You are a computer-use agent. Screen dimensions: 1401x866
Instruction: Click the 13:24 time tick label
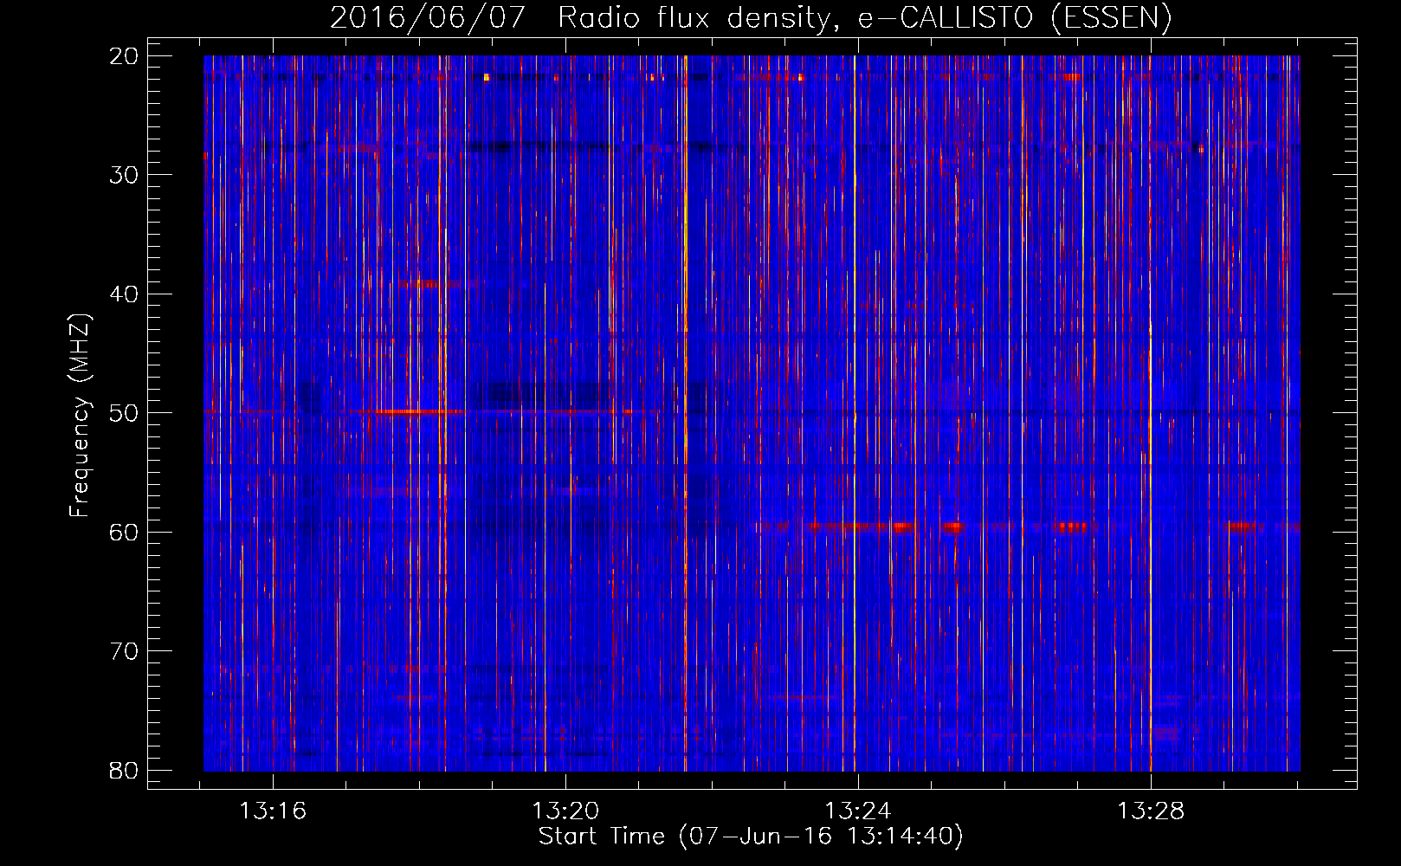858,811
